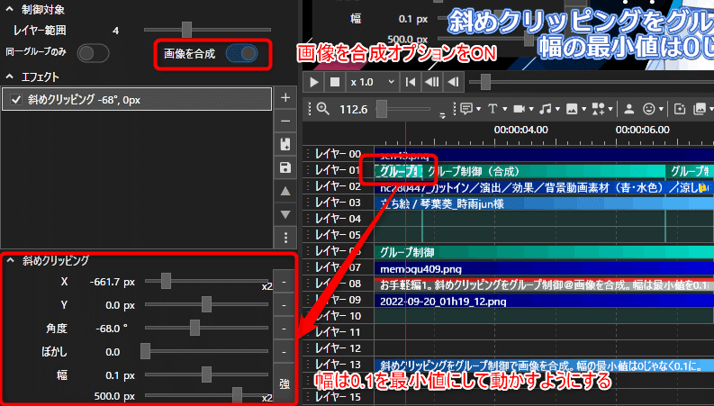Add a shape item with the shapes icon
The width and height of the screenshot is (714, 406).
598,109
